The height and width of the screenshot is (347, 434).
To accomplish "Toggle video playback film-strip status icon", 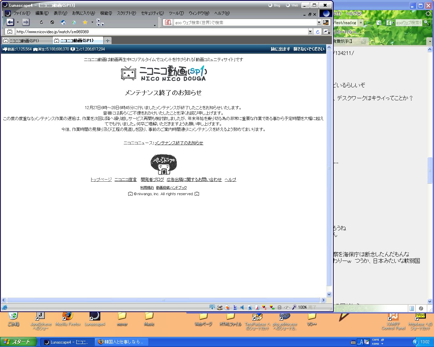I will pyautogui.click(x=235, y=307).
